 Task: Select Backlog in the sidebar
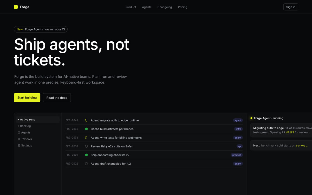point(38,126)
